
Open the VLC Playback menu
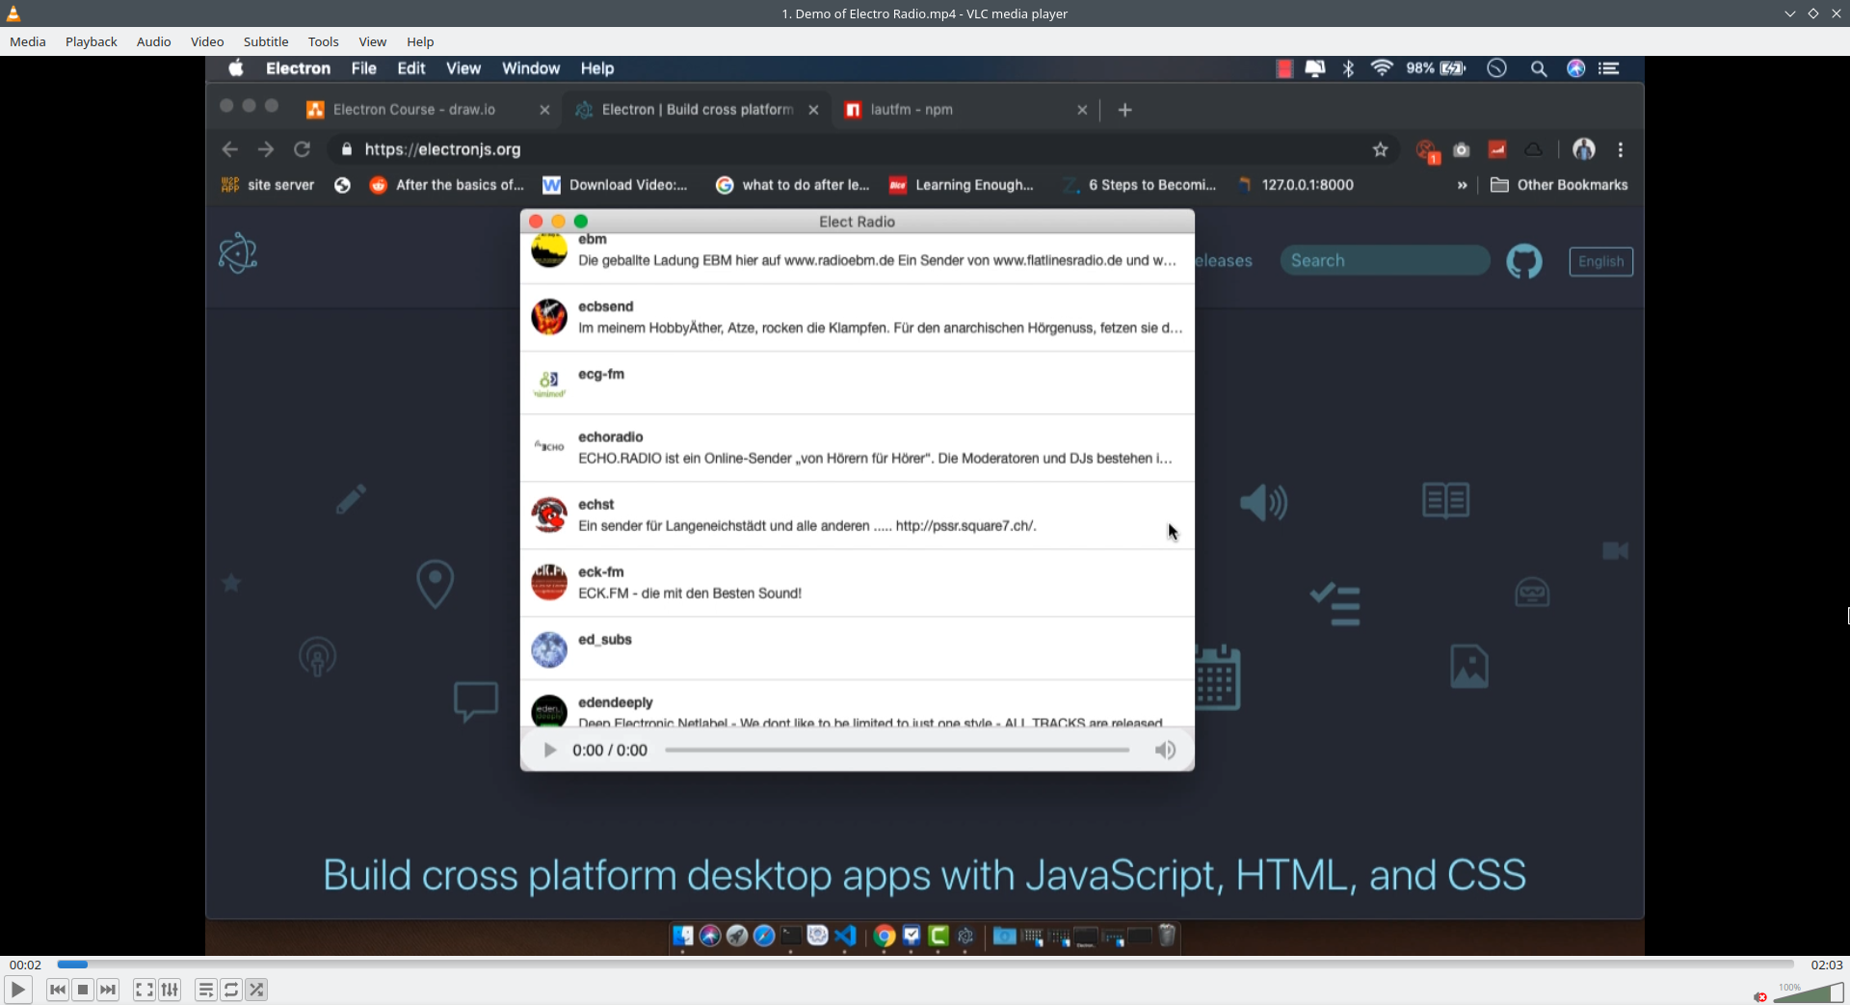[92, 41]
